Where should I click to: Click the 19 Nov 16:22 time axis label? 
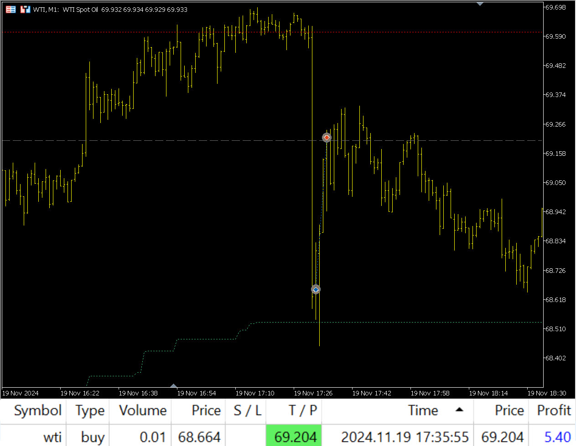tap(80, 393)
